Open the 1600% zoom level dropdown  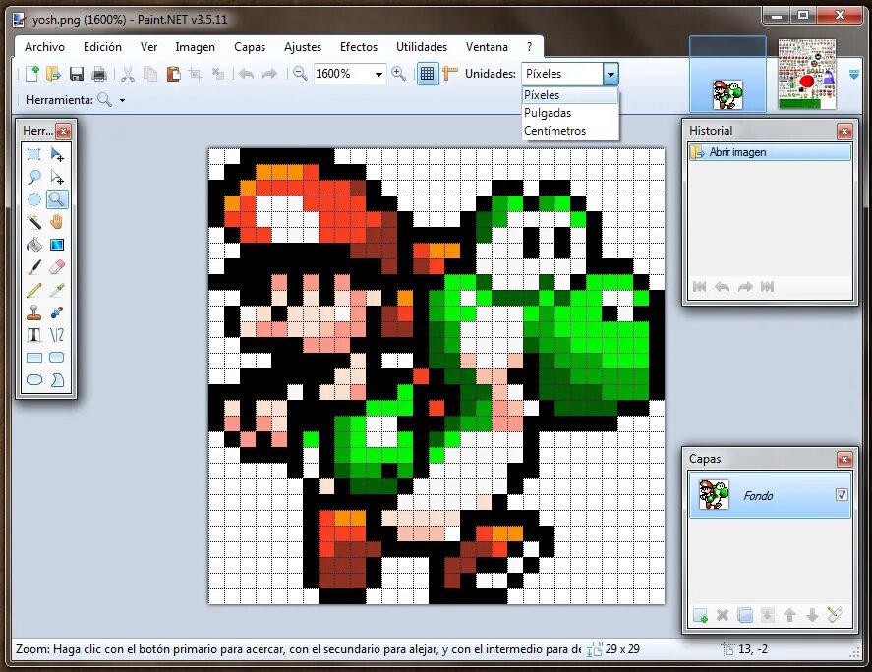point(378,74)
